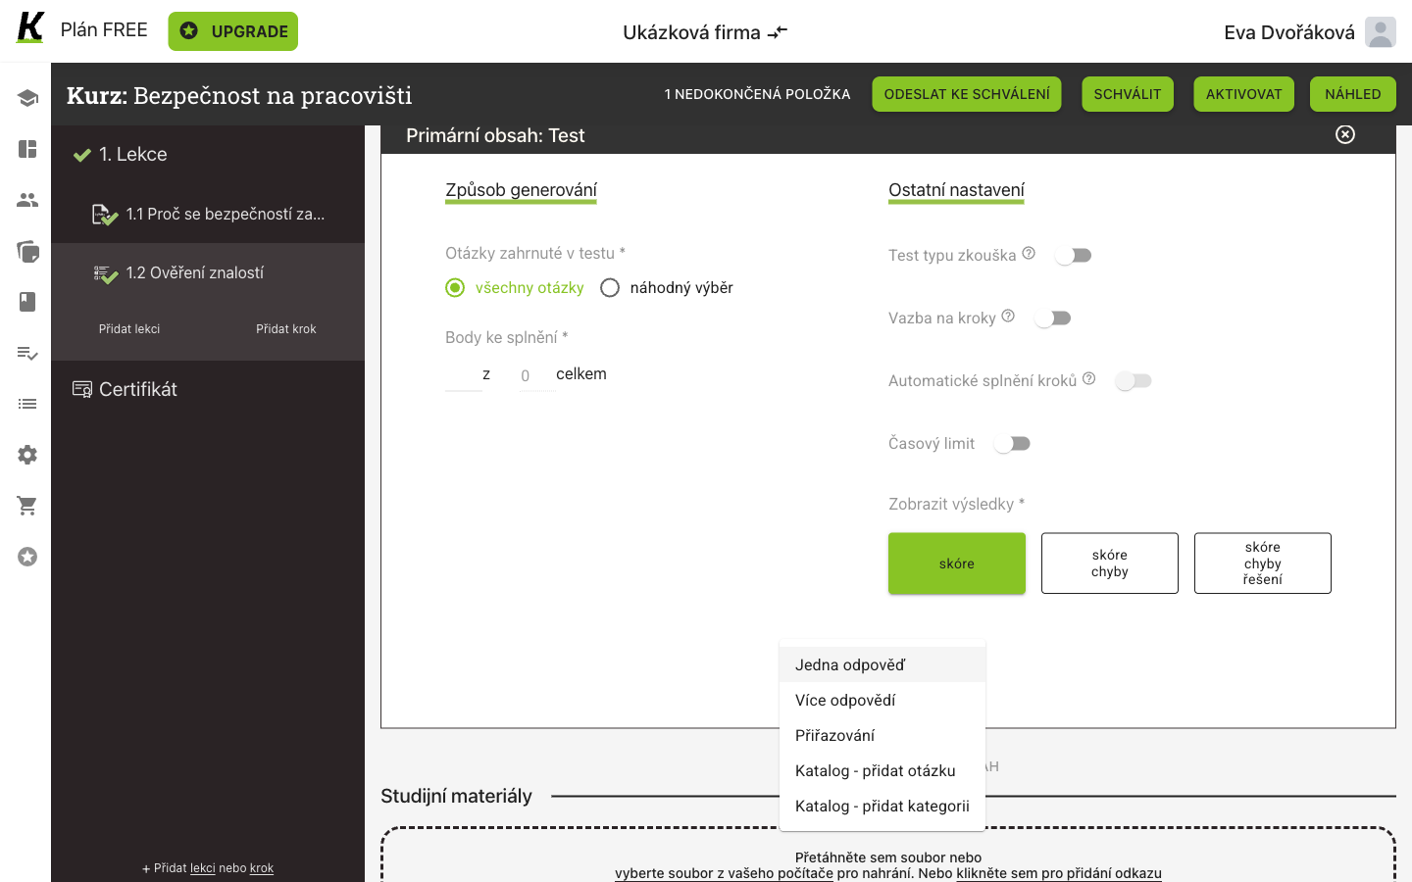Image resolution: width=1412 pixels, height=882 pixels.
Task: Open list icon in sidebar
Action: [x=27, y=404]
